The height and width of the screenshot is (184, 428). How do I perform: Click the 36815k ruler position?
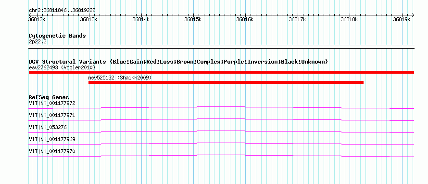[x=193, y=19]
